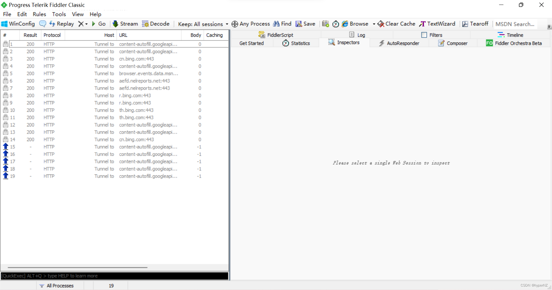The width and height of the screenshot is (552, 290).
Task: Toggle Stream mode in the toolbar
Action: tap(125, 24)
